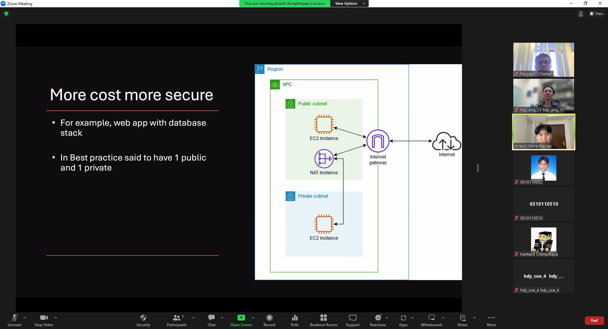Open the View Options dropdown
Image resolution: width=608 pixels, height=329 pixels.
tap(349, 3)
